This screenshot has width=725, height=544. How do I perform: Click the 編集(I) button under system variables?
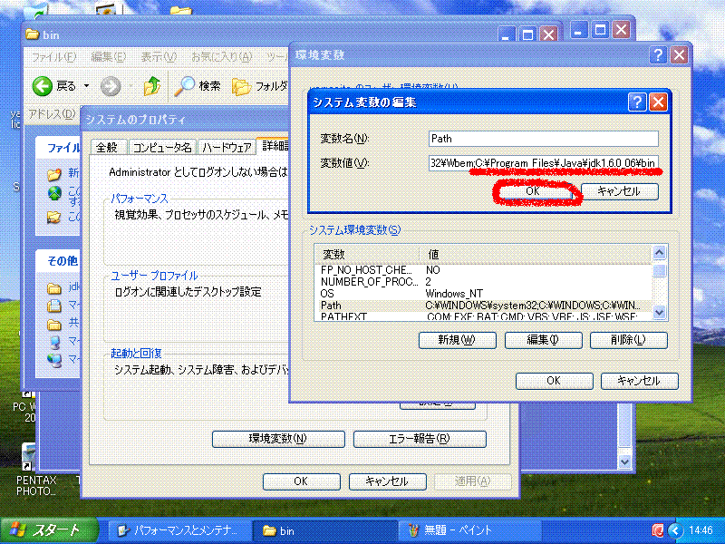543,340
